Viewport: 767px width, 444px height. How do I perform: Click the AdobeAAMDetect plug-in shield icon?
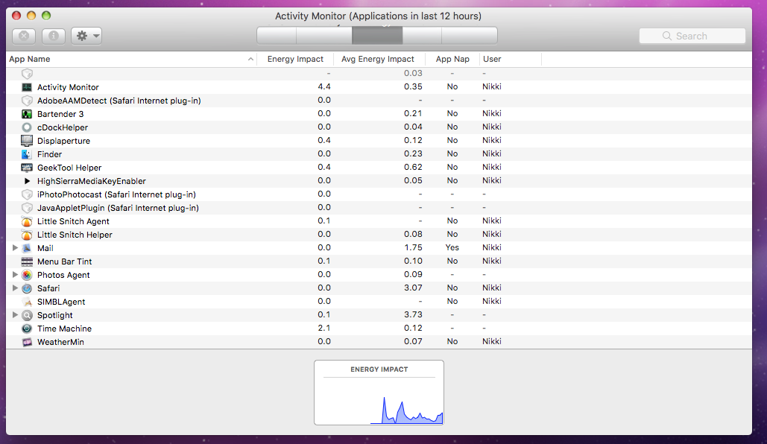coord(27,101)
